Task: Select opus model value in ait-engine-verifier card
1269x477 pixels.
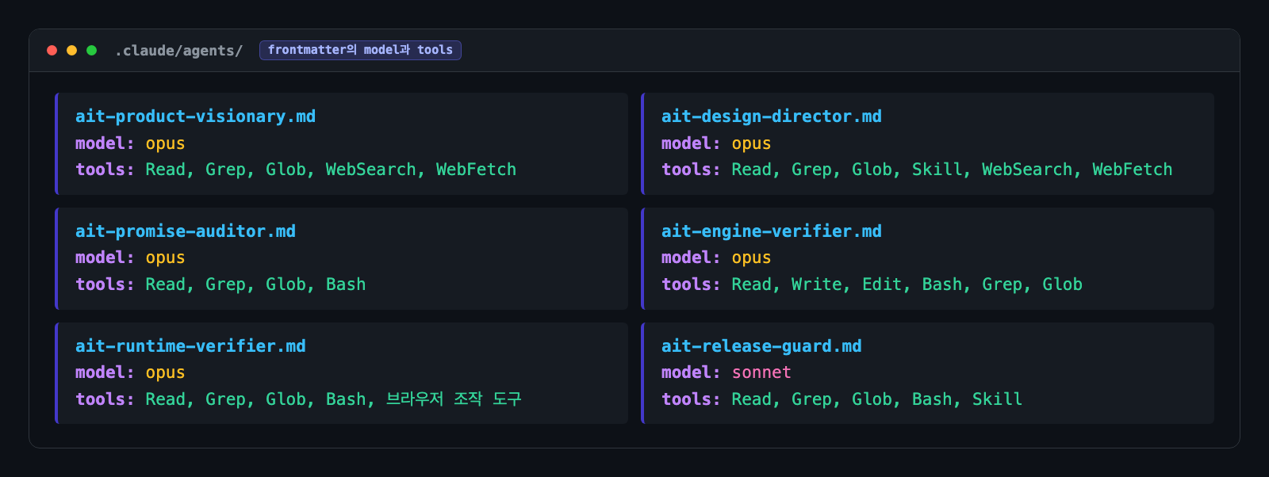Action: 751,258
